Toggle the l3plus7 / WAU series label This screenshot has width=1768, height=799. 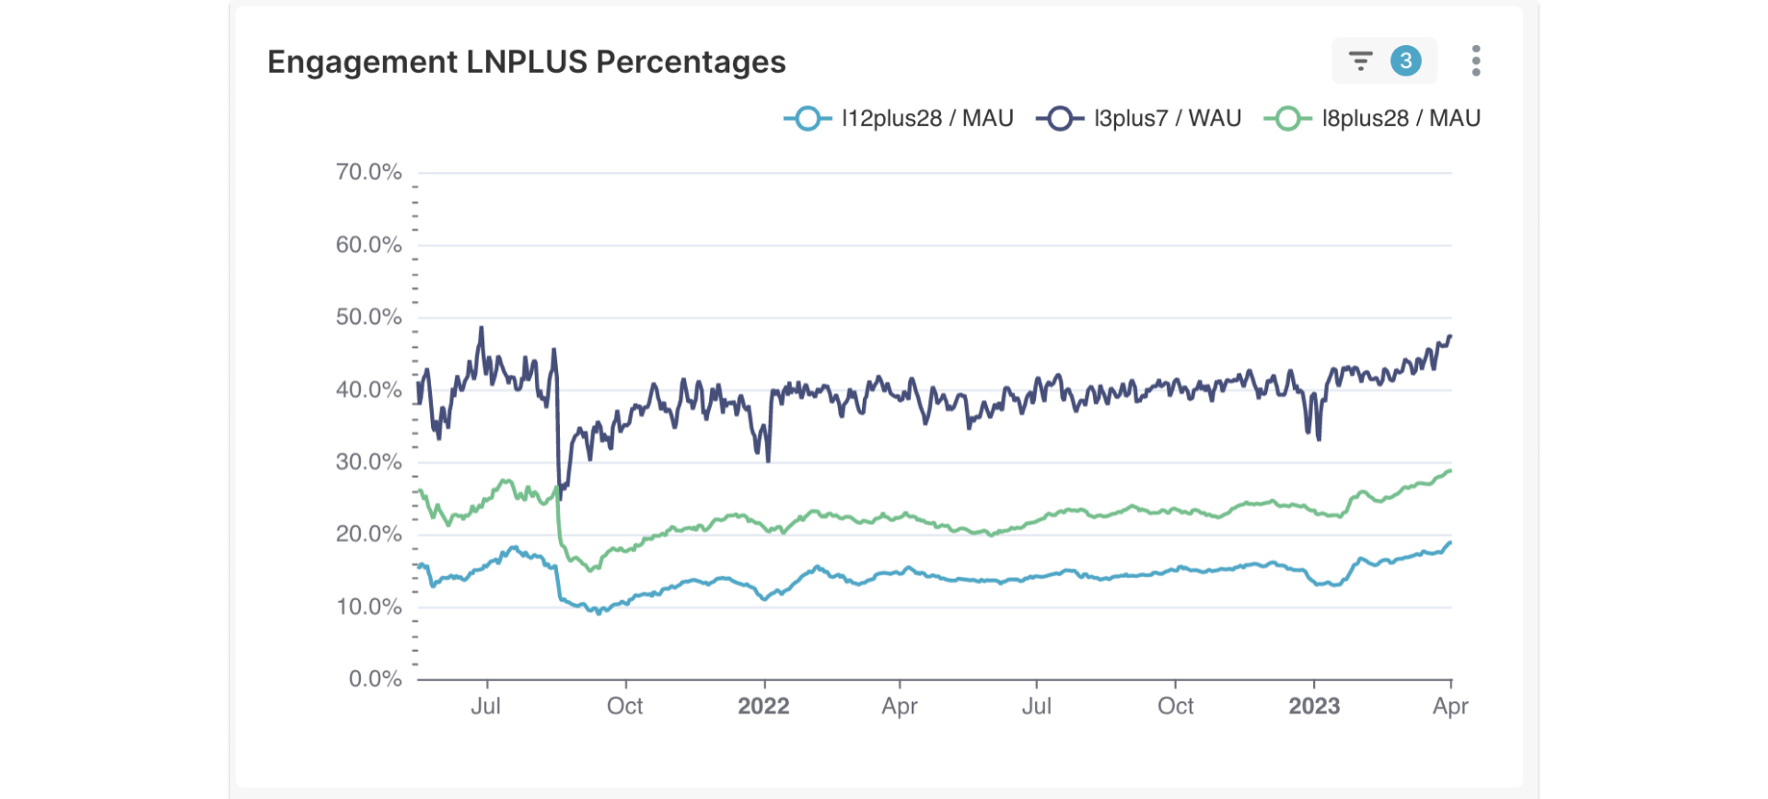pyautogui.click(x=1167, y=119)
